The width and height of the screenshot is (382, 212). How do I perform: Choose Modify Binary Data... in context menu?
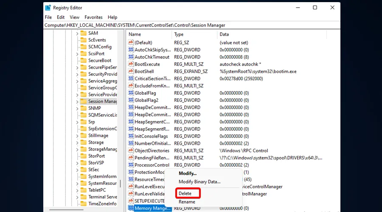coord(199,181)
